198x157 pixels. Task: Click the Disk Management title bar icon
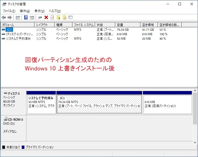tap(4, 4)
